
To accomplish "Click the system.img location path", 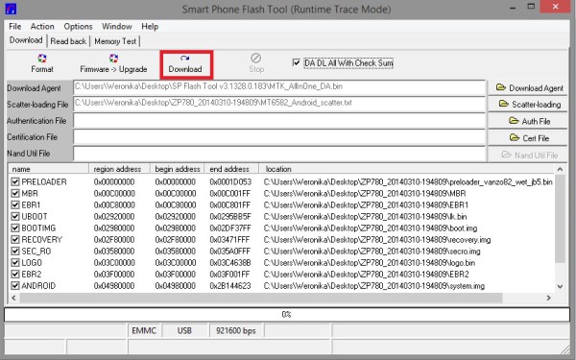I will (x=374, y=286).
